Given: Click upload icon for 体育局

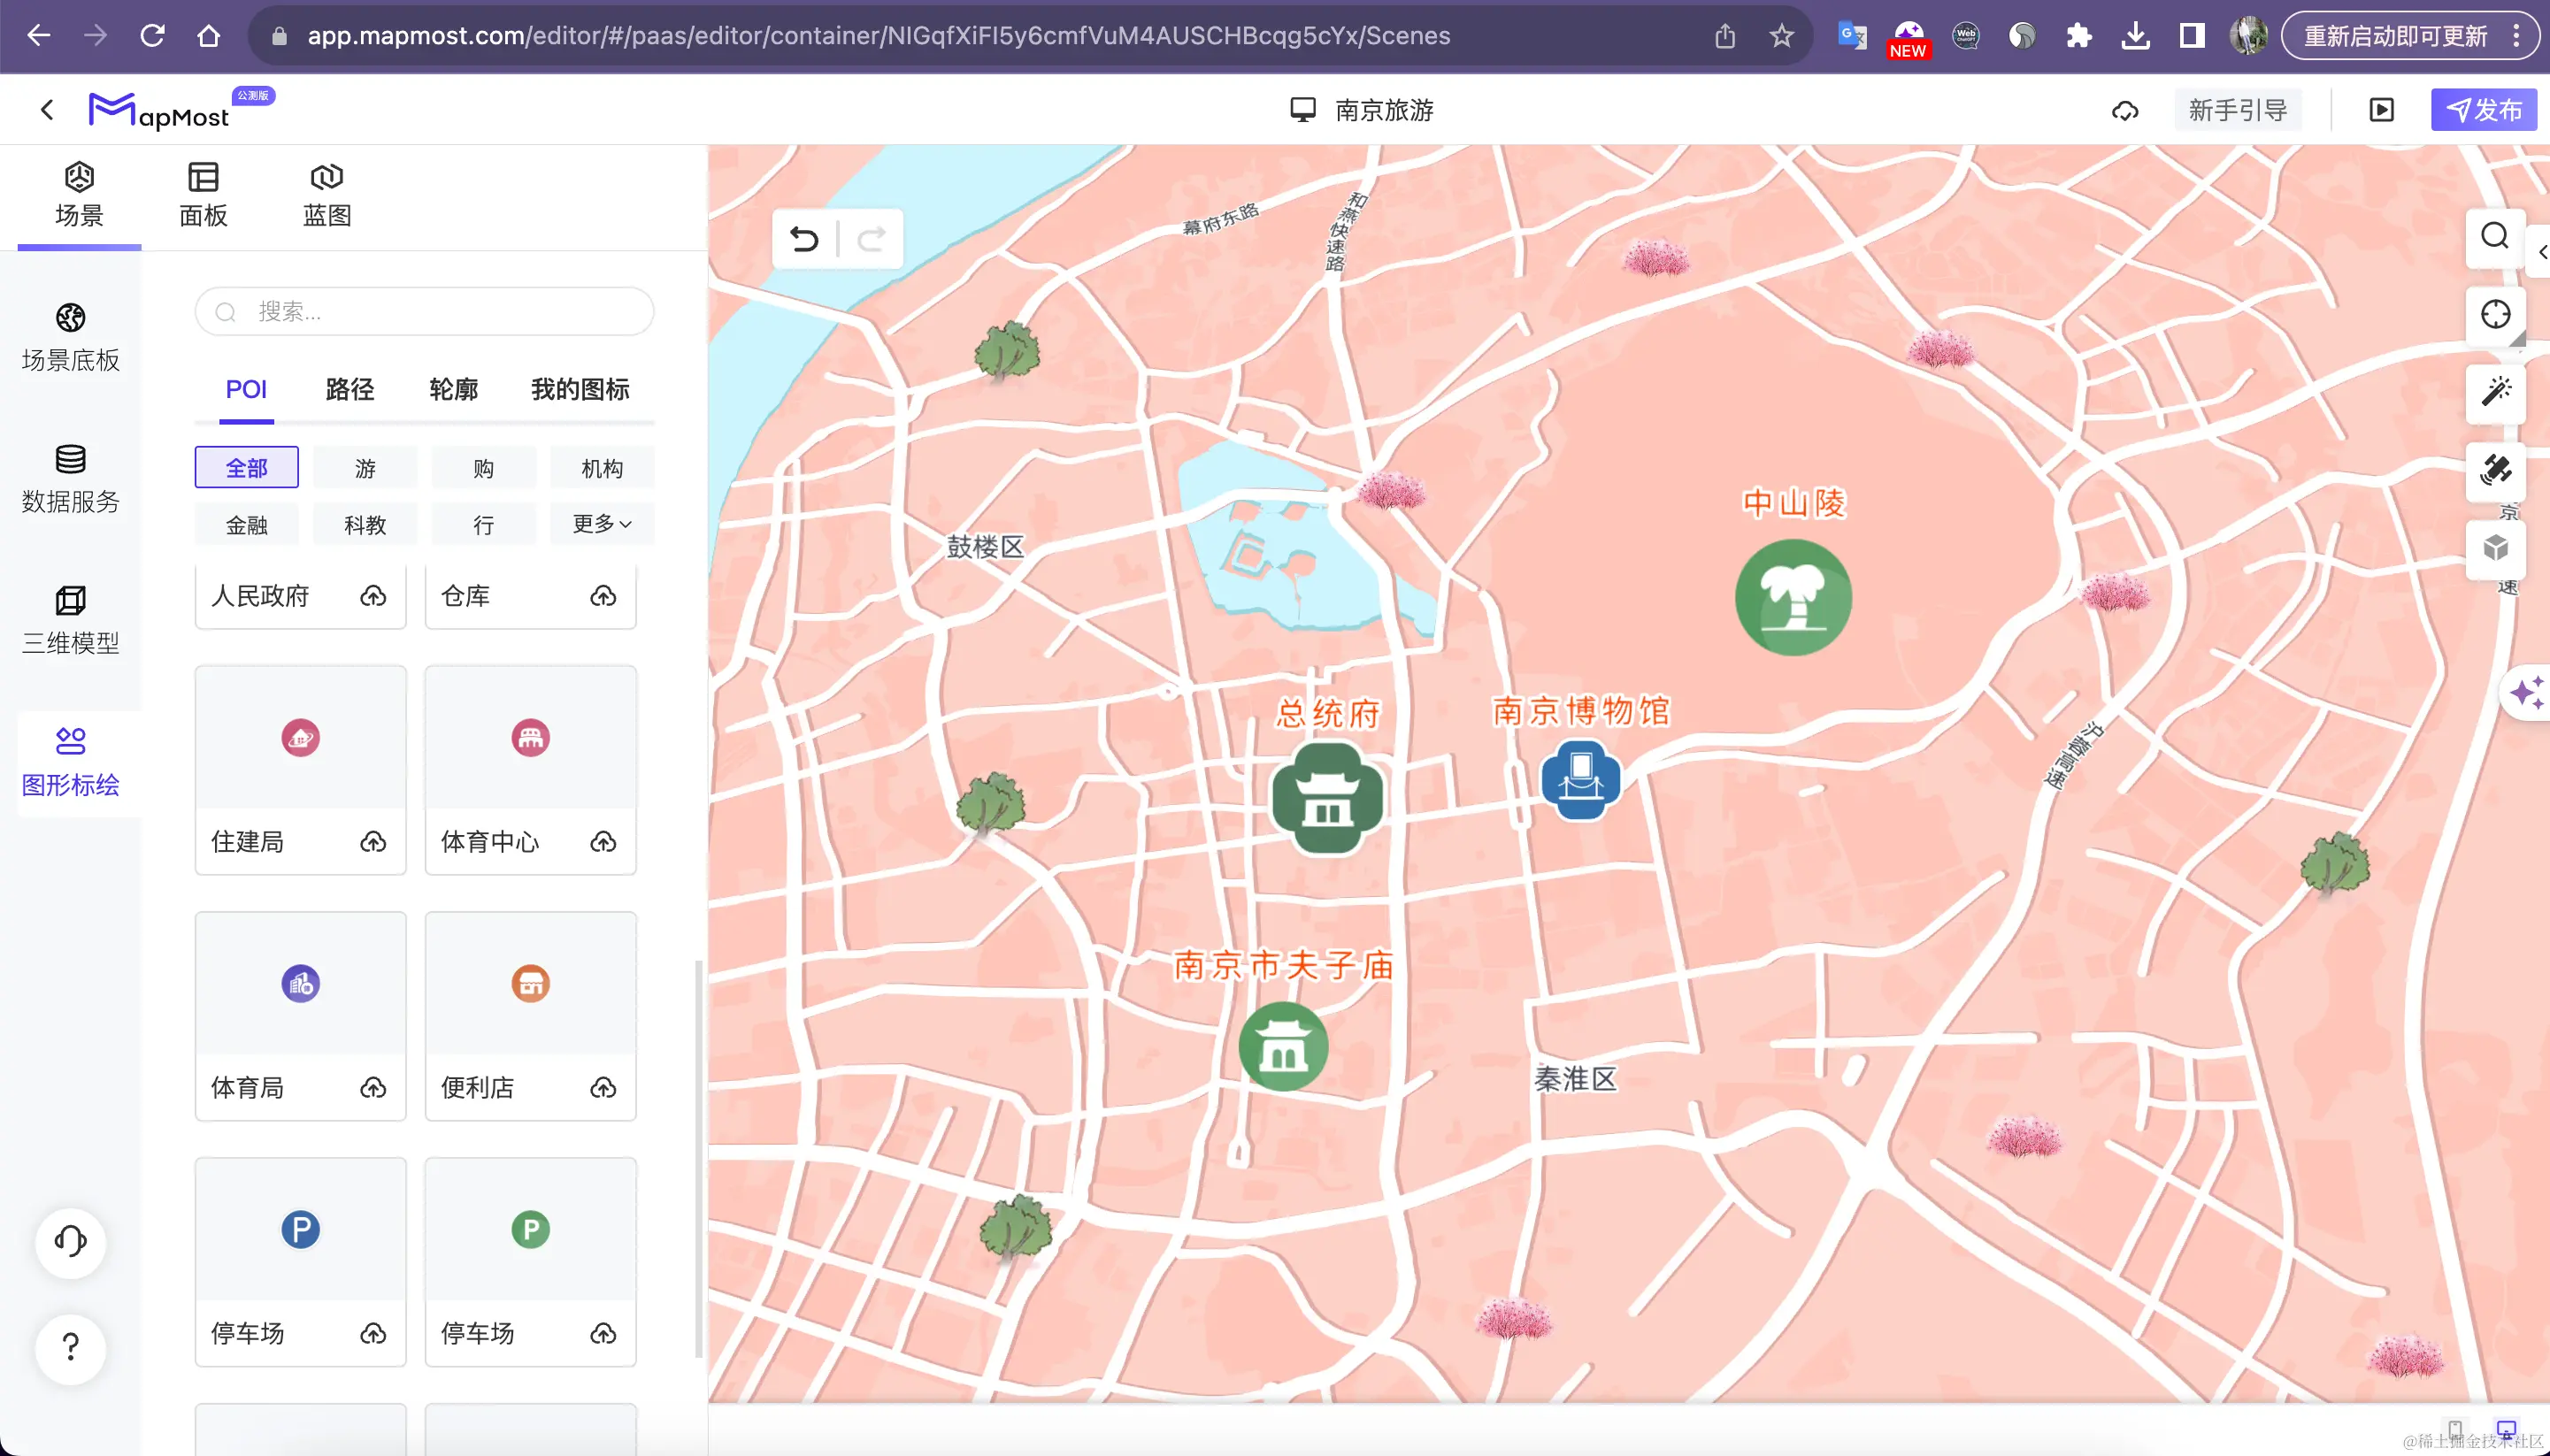Looking at the screenshot, I should coord(373,1088).
